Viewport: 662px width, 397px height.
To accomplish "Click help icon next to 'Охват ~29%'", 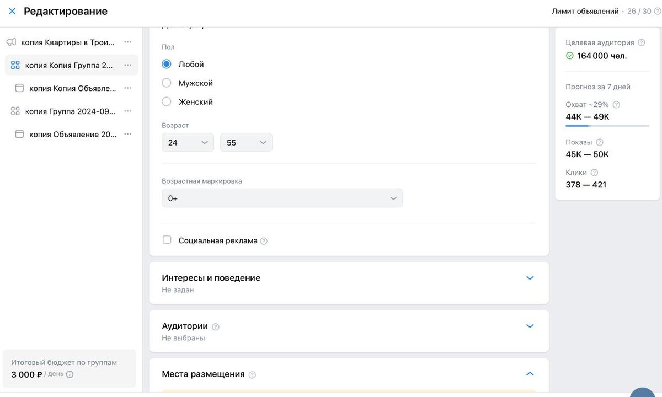I will pyautogui.click(x=616, y=105).
